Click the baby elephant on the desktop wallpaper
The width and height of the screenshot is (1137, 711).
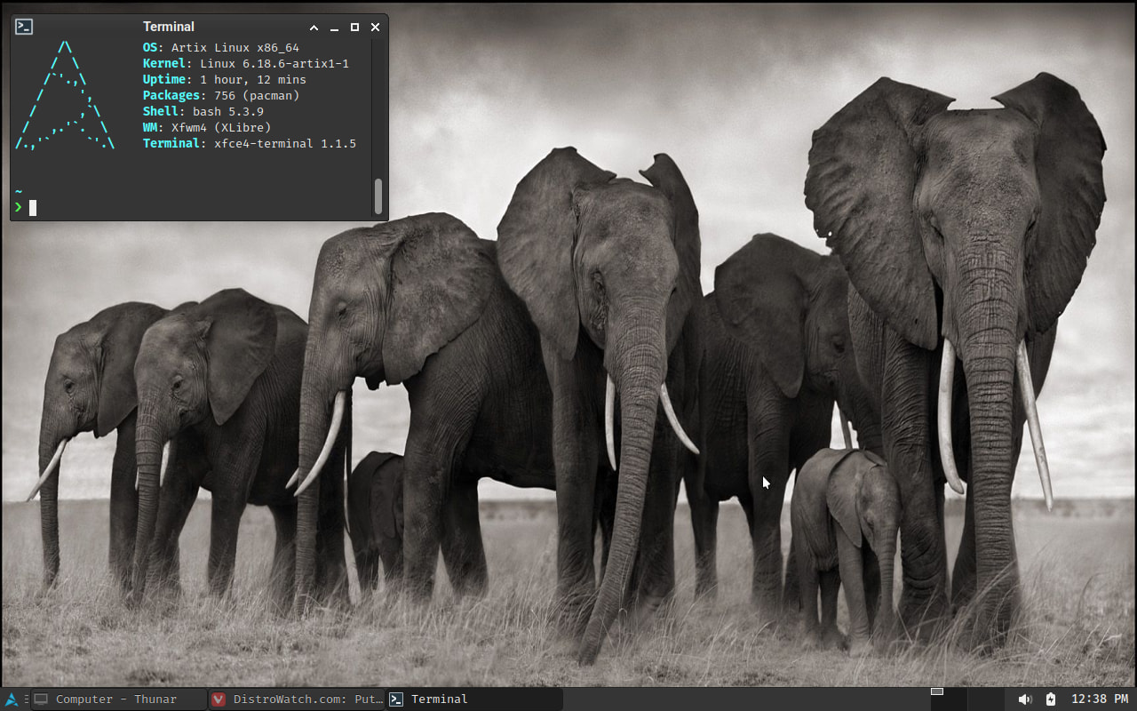pyautogui.click(x=848, y=533)
